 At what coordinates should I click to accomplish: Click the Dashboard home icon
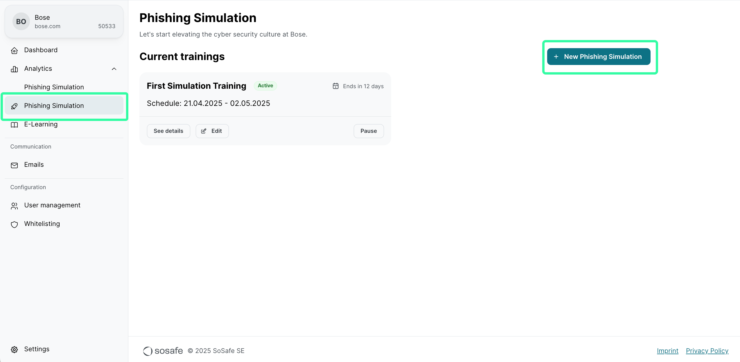(14, 50)
